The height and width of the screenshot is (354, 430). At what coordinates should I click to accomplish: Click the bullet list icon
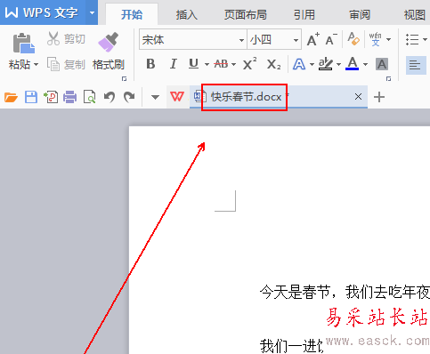(412, 39)
